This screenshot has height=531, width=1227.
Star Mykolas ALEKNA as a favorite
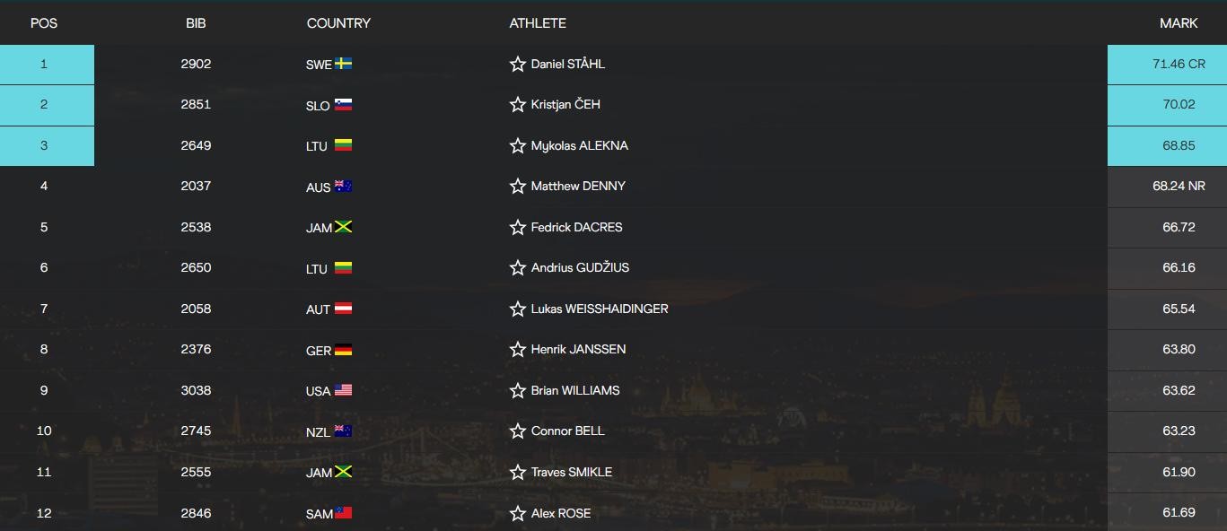(x=517, y=146)
